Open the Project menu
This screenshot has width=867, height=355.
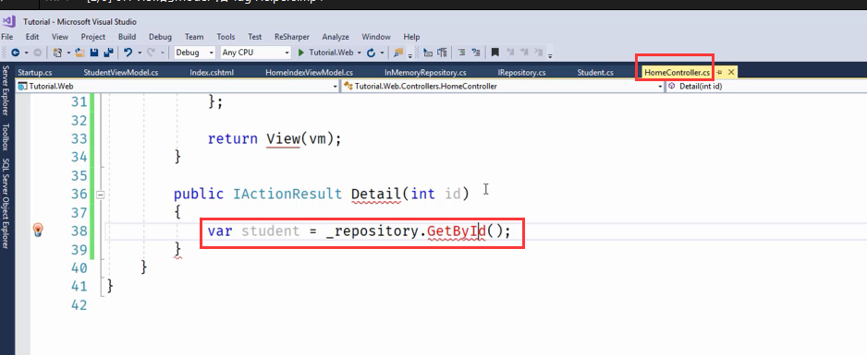[x=92, y=37]
